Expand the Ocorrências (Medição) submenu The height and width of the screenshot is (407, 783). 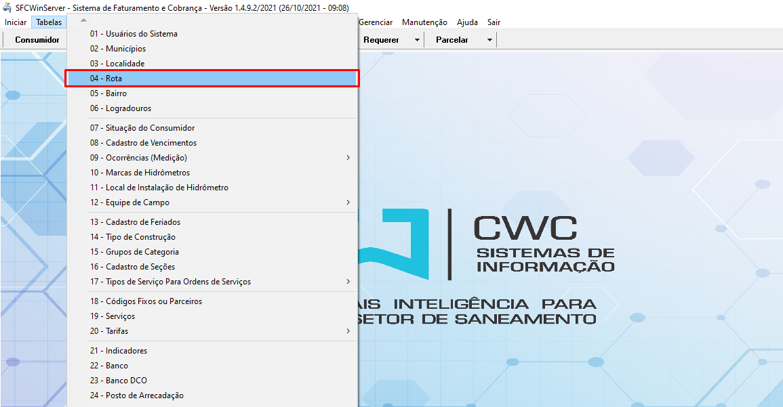point(348,158)
